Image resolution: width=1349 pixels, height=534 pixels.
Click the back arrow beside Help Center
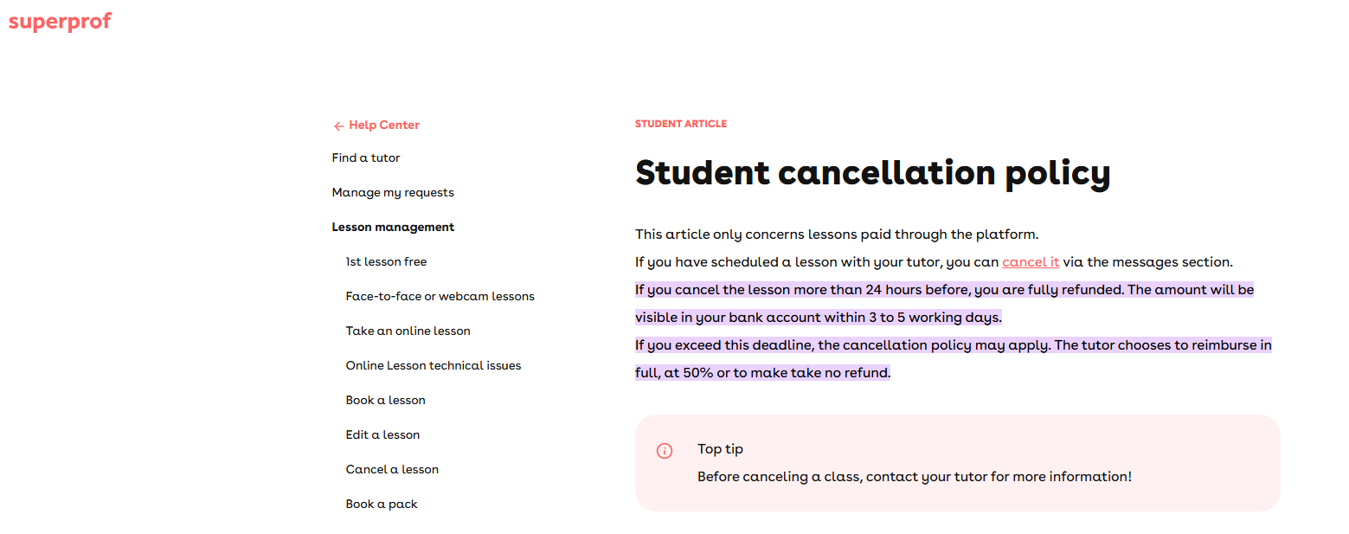[338, 126]
